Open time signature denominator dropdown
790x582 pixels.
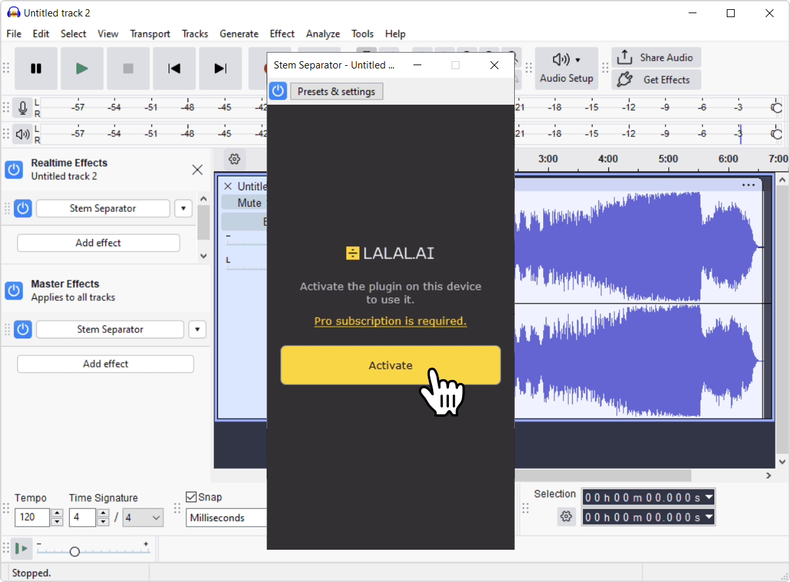[x=143, y=517]
